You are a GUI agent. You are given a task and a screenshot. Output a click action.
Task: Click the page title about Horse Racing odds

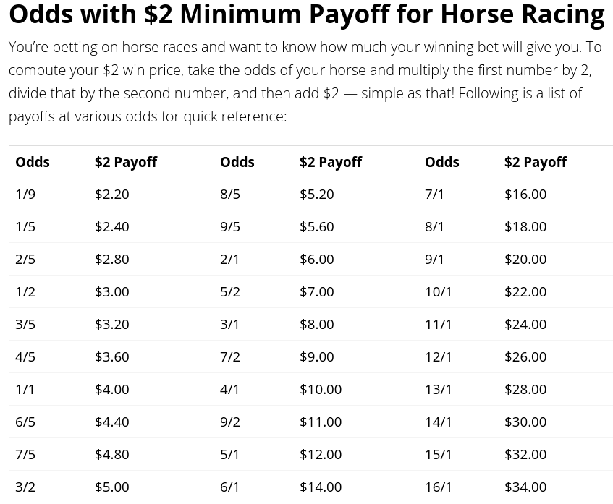307,14
